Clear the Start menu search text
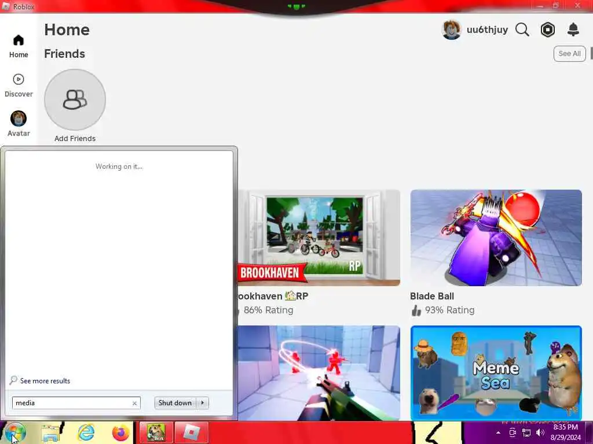The width and height of the screenshot is (593, 444). click(x=134, y=403)
